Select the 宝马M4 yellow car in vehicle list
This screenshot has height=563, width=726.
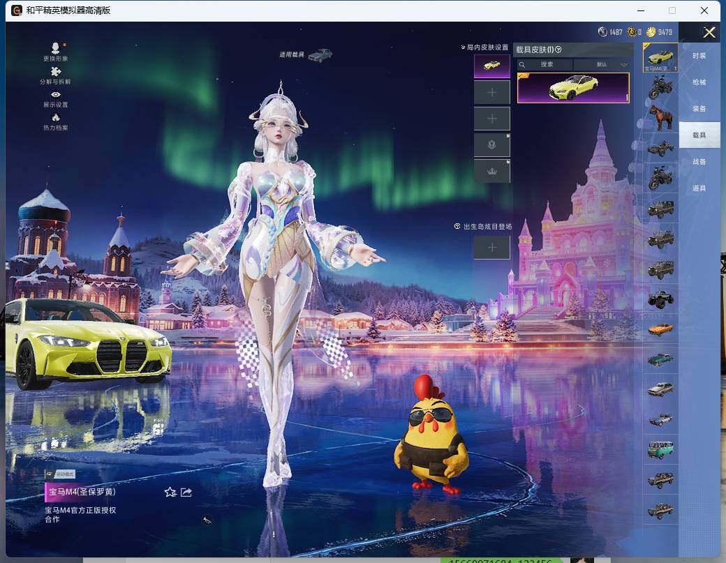pos(660,57)
